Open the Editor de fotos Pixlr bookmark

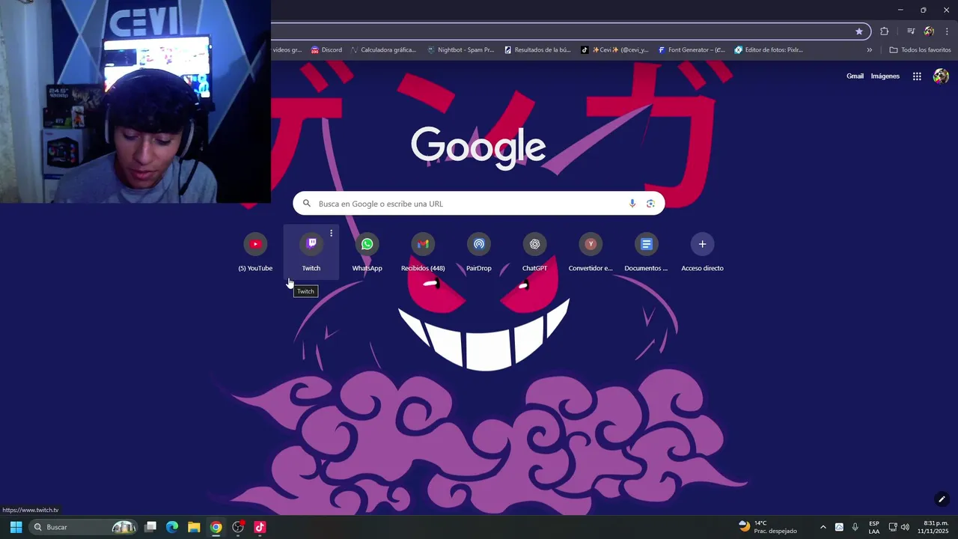click(x=769, y=50)
